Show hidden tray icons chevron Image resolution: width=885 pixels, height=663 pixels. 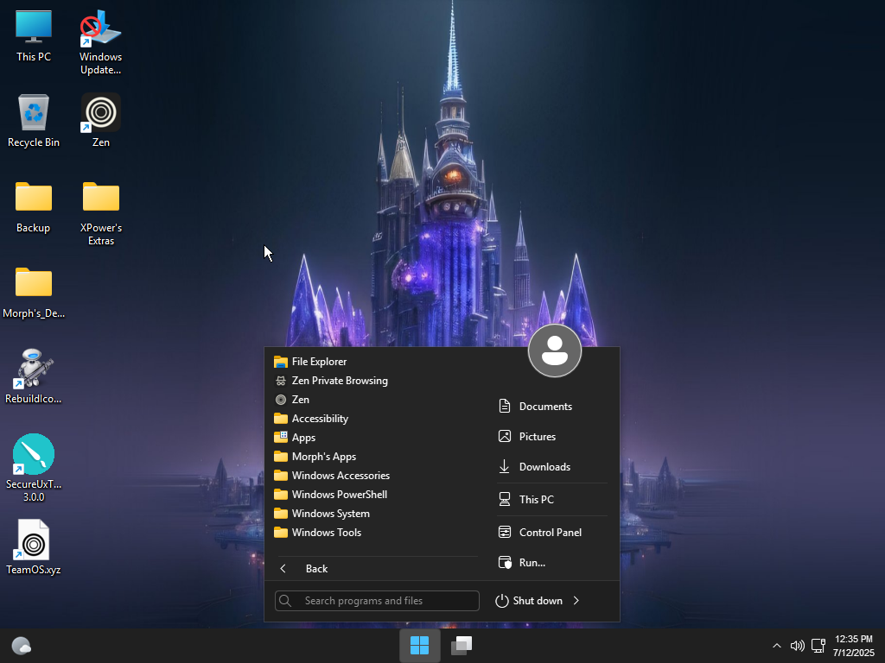click(777, 646)
